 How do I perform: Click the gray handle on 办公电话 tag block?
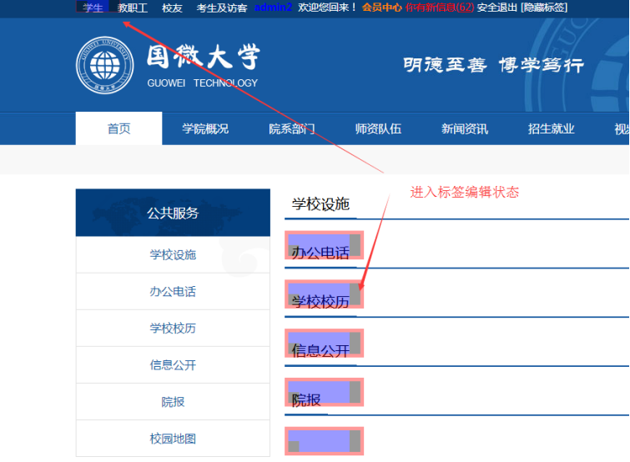(355, 245)
